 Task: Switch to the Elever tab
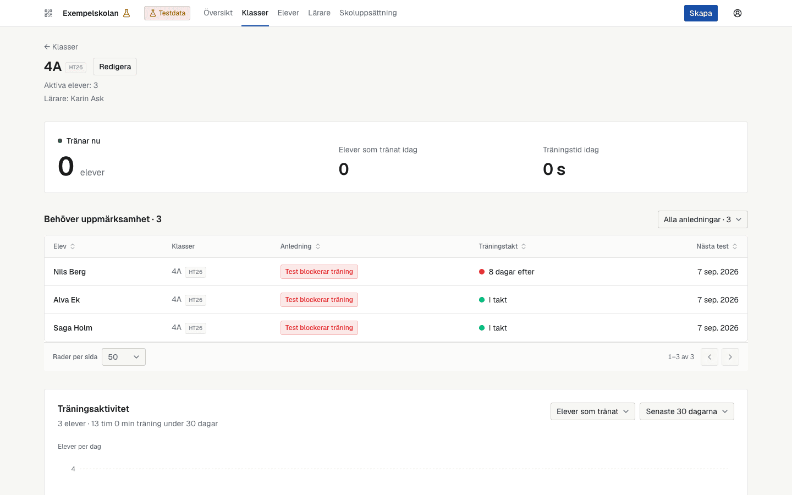(x=288, y=13)
